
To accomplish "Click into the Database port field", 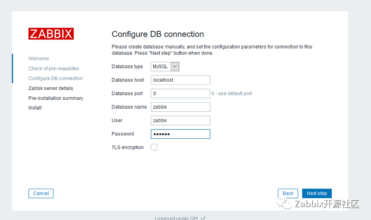I will (180, 94).
